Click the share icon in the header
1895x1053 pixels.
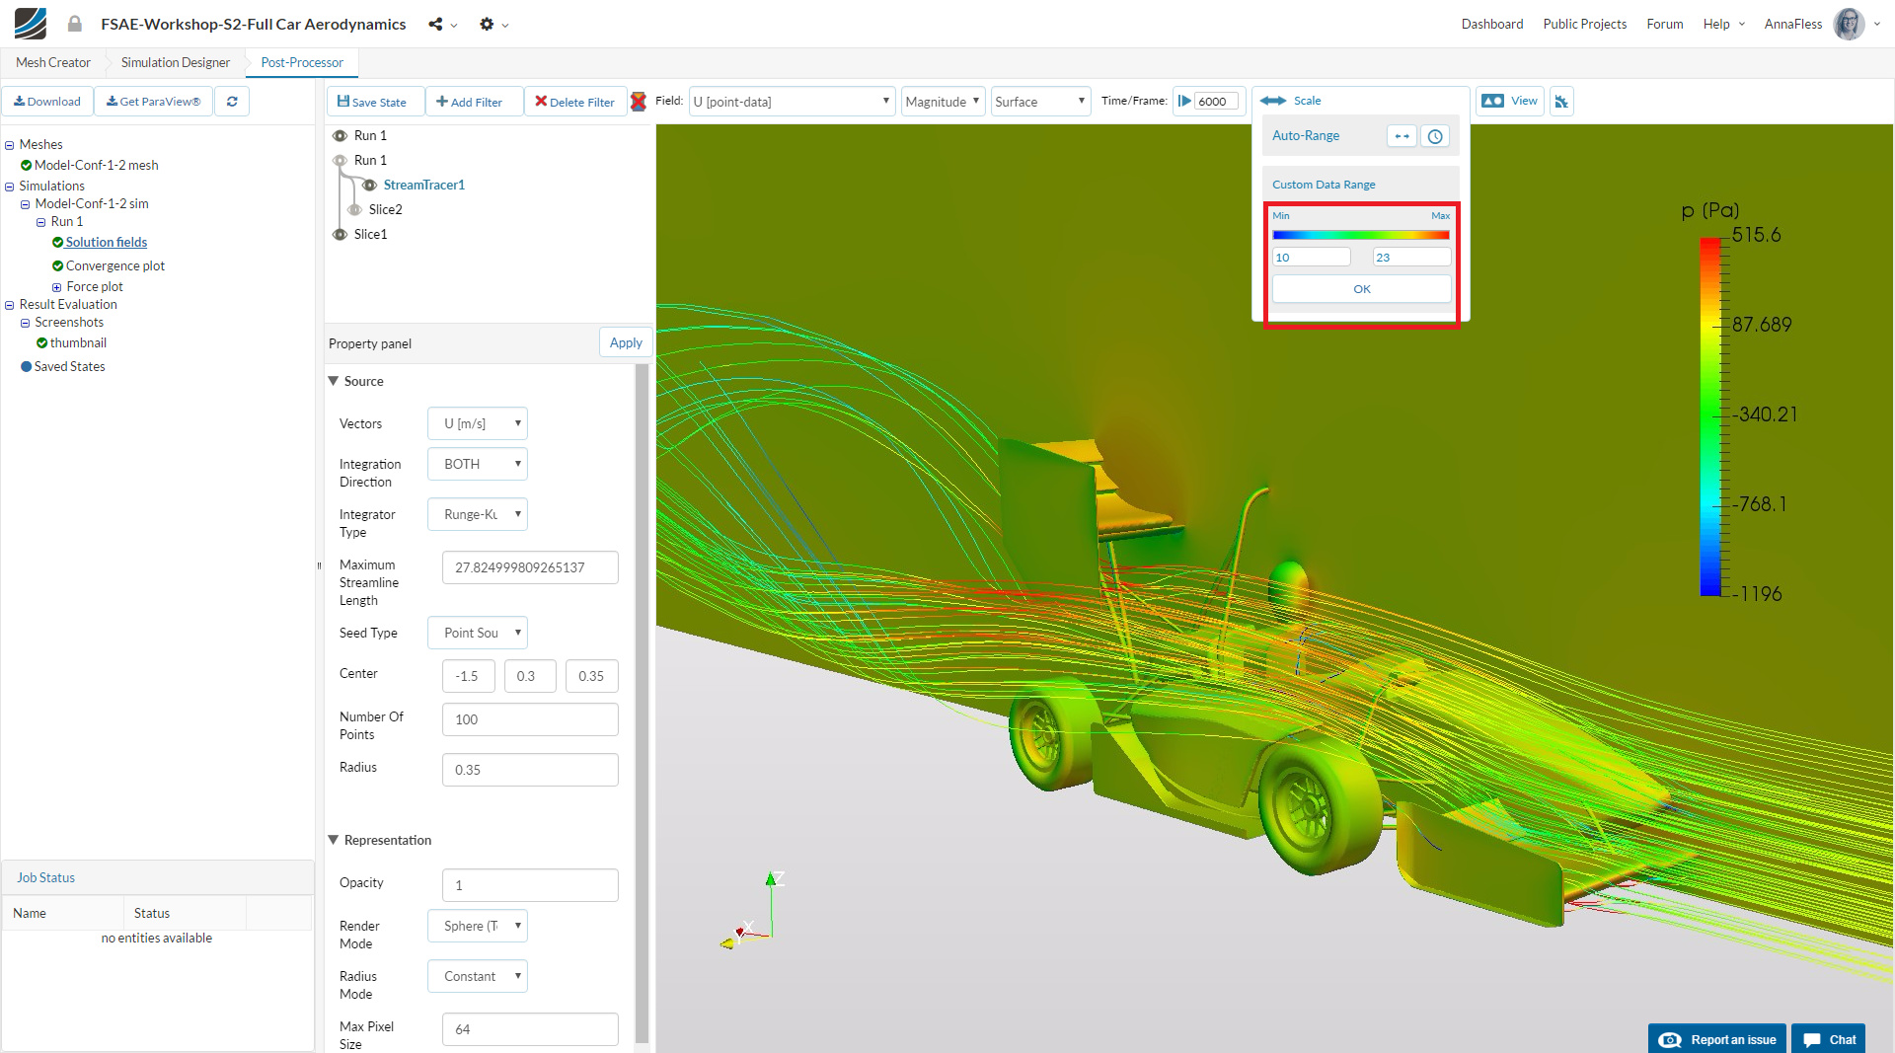(x=435, y=24)
